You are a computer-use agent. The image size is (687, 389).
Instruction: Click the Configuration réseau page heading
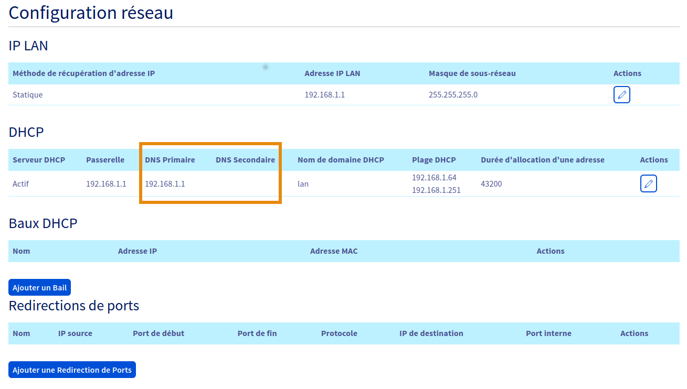[x=91, y=13]
